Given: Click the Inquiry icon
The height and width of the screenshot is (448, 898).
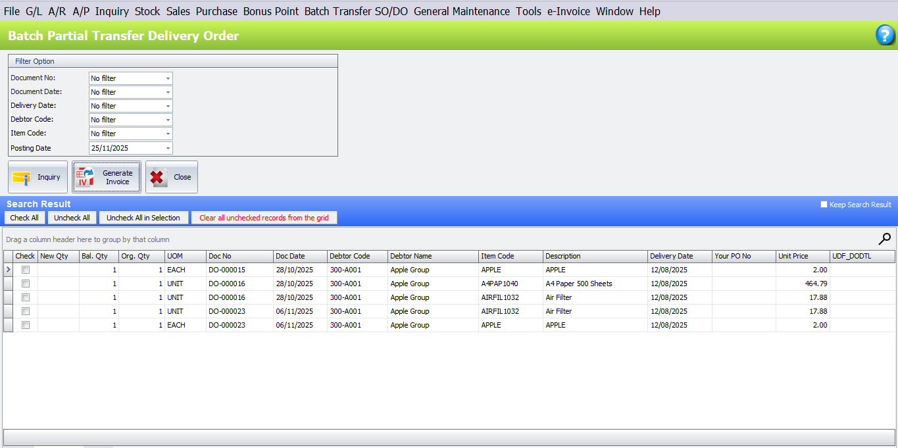Looking at the screenshot, I should [23, 176].
